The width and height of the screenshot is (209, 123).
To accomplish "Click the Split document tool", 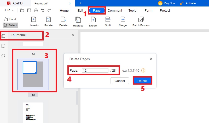I will tap(108, 22).
